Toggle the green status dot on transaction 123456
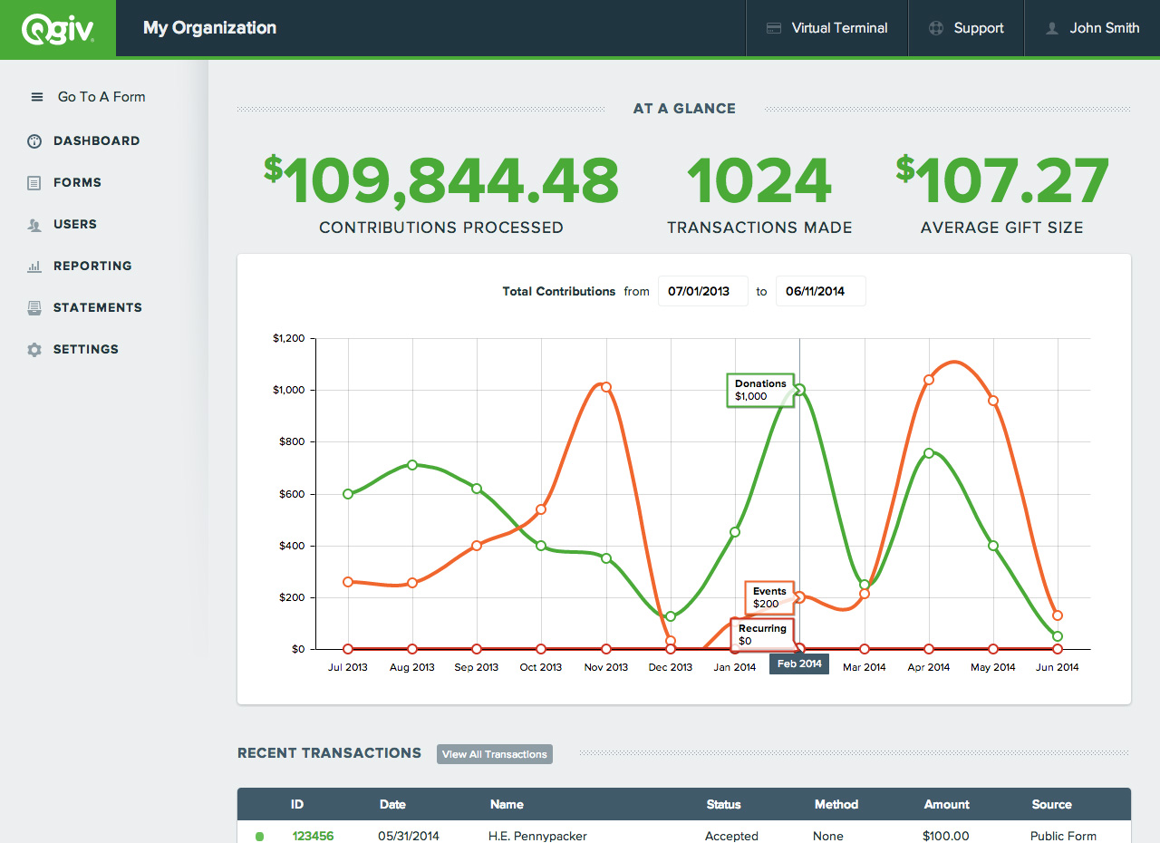Viewport: 1160px width, 843px height. point(260,836)
